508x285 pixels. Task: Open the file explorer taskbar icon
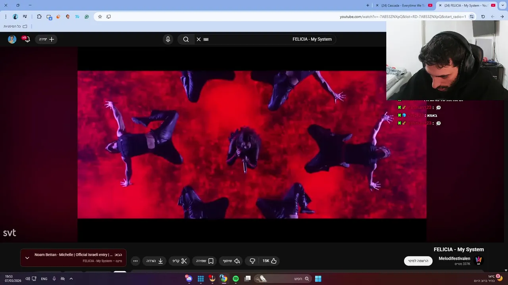tap(248, 279)
